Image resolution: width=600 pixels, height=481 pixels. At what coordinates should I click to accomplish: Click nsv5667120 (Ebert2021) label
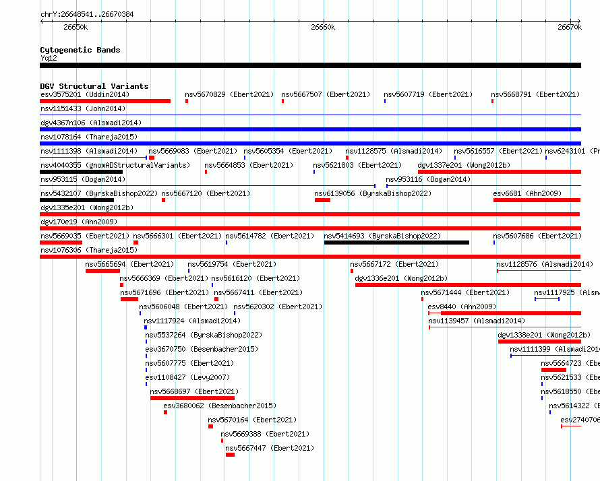click(x=206, y=193)
